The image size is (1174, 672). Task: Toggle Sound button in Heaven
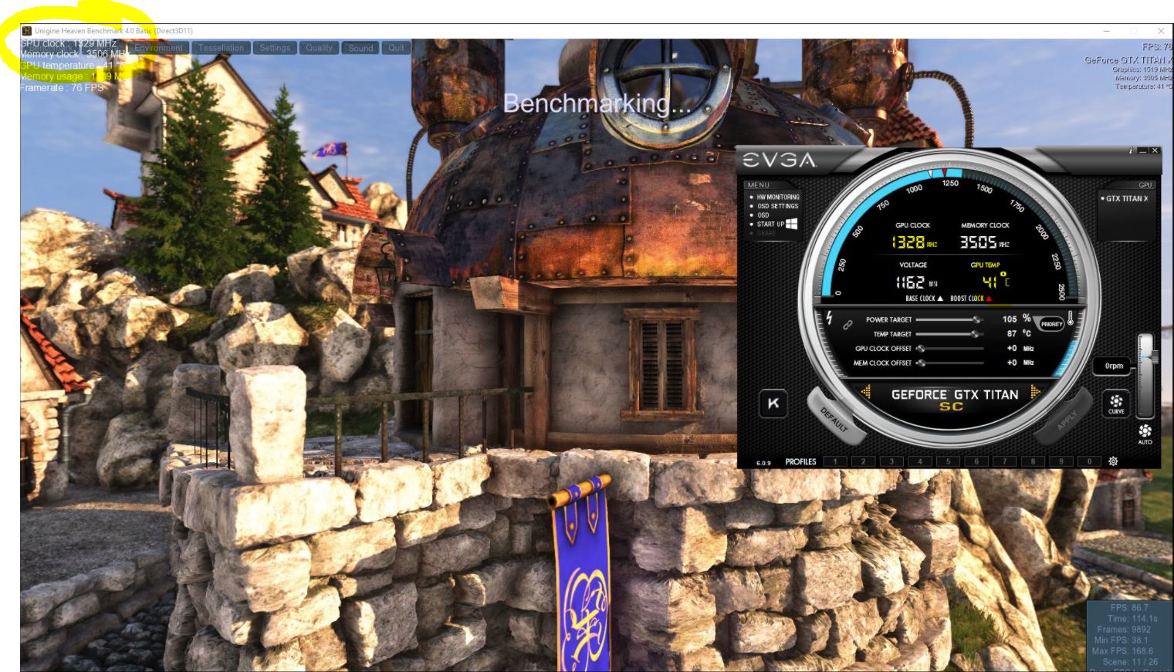coord(360,48)
